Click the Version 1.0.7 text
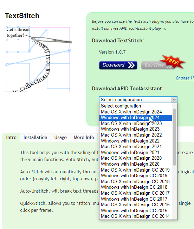194x229 pixels. [x=112, y=52]
